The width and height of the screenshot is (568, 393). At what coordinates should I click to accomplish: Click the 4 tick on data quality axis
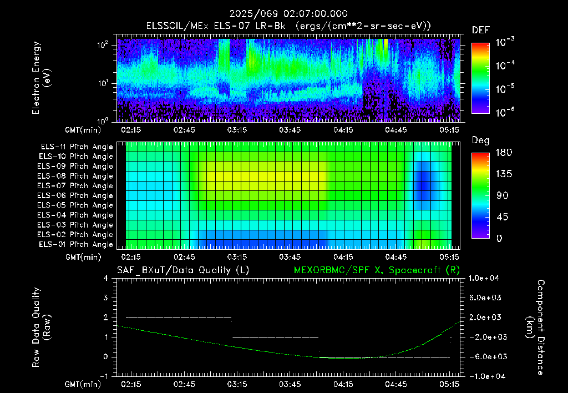(x=106, y=278)
